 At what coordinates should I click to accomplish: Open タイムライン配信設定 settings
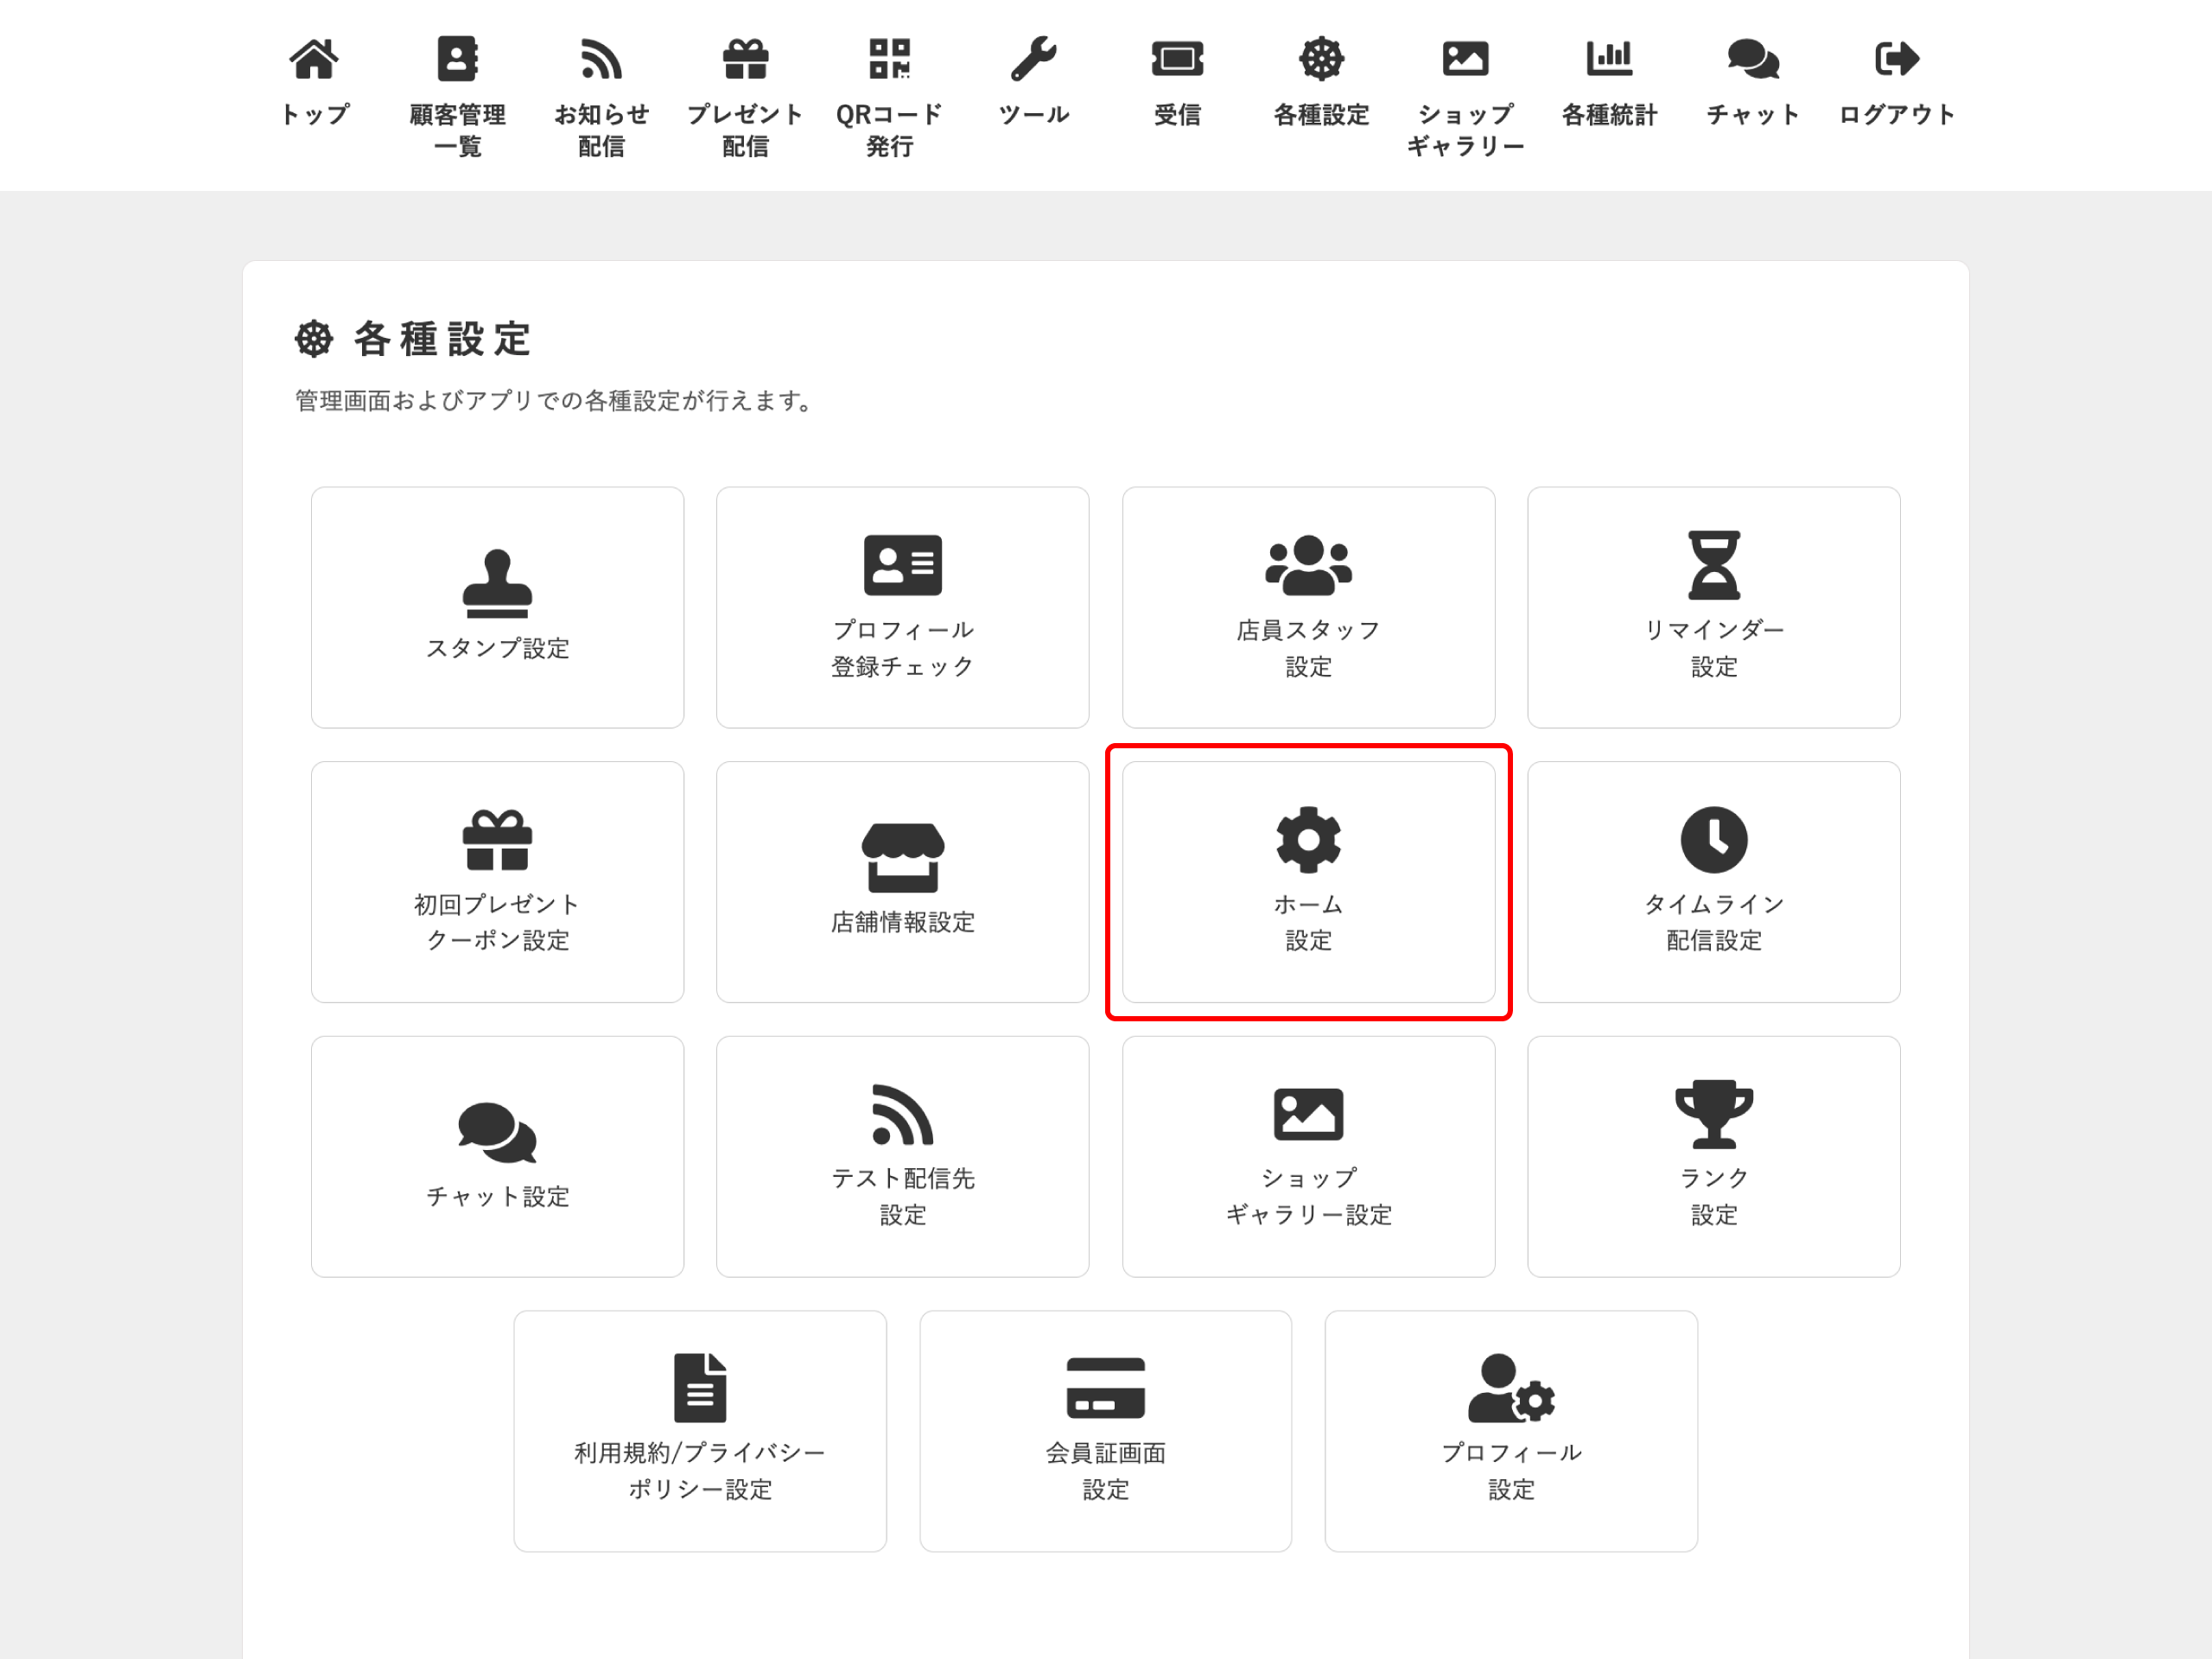[1713, 880]
